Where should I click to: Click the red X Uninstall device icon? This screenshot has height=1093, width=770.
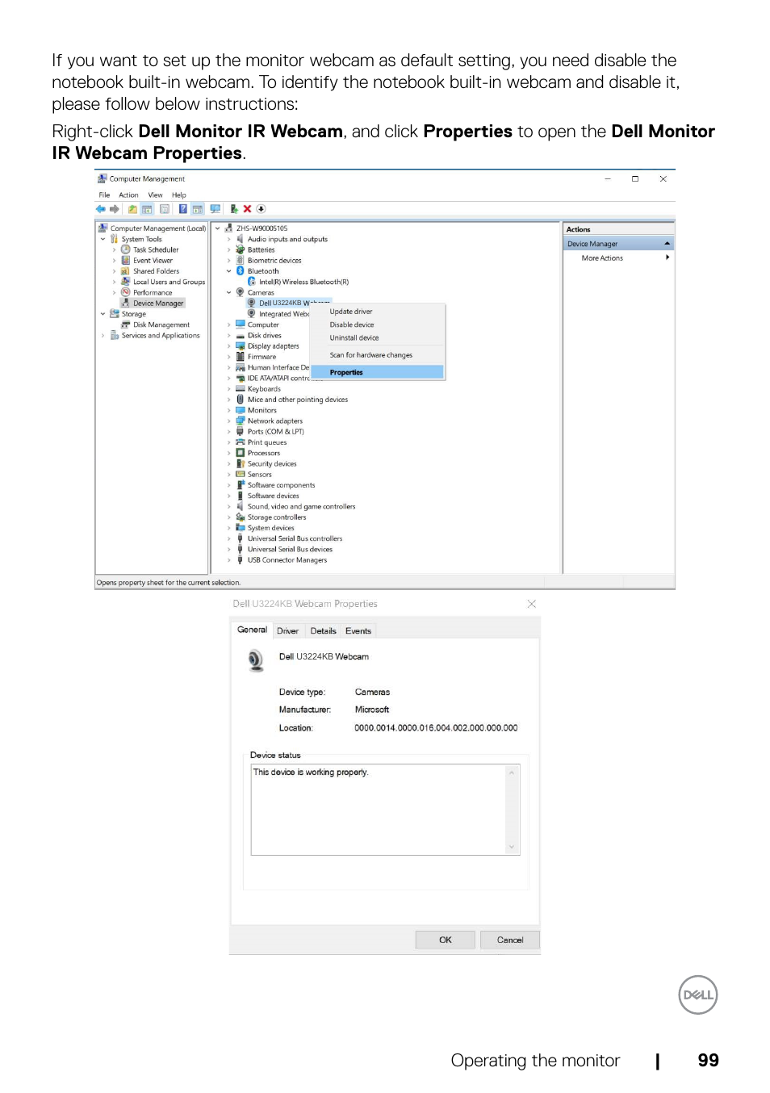click(x=248, y=209)
